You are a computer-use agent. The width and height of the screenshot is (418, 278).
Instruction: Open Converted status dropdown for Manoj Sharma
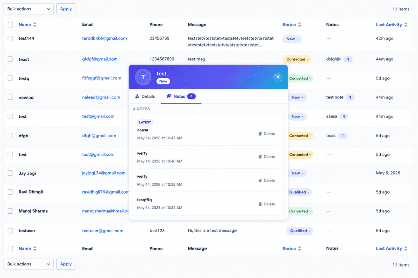(300, 211)
